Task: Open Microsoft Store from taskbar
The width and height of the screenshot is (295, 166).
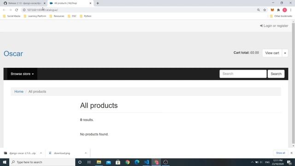Action: (118, 162)
